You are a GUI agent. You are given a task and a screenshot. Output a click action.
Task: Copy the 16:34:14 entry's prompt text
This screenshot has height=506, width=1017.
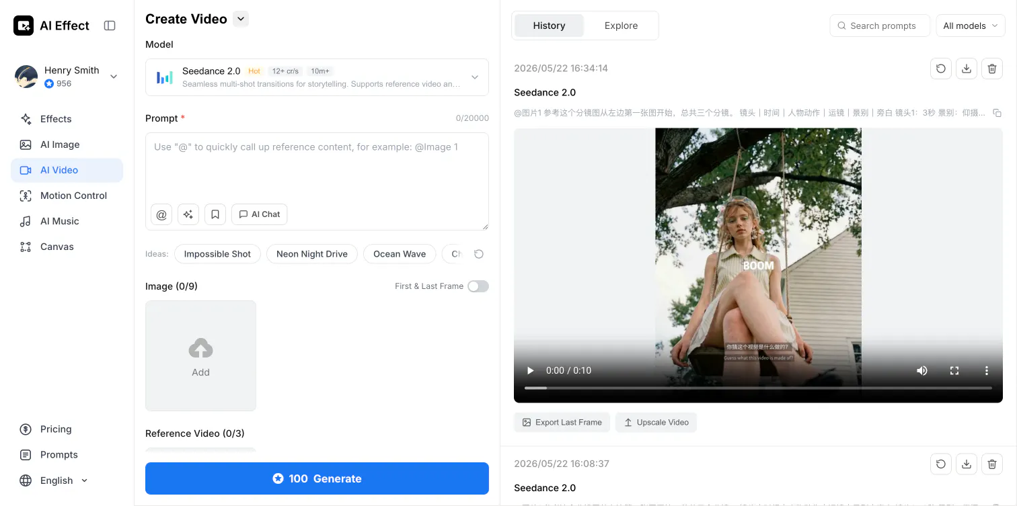pyautogui.click(x=997, y=113)
